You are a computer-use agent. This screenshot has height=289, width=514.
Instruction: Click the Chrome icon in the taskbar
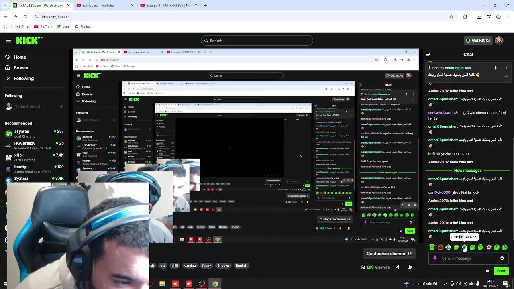pyautogui.click(x=215, y=284)
